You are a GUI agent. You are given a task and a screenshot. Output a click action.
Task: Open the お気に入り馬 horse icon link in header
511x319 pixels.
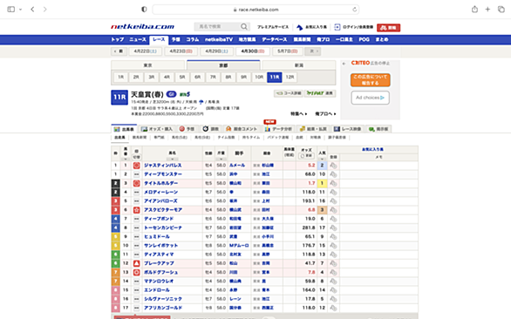(299, 27)
